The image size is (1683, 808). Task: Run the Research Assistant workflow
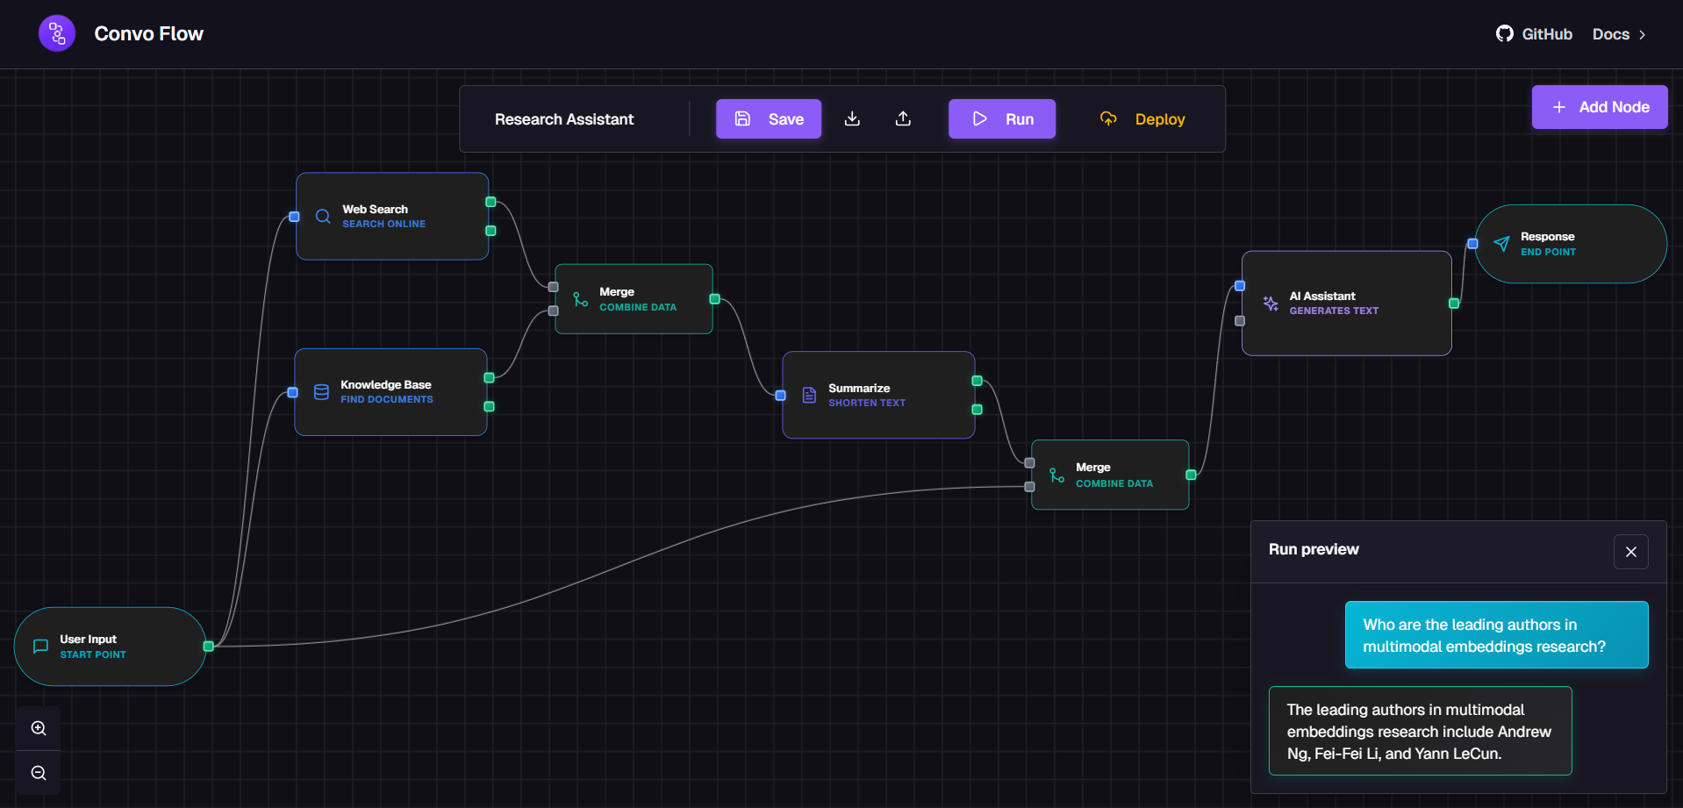point(1001,118)
